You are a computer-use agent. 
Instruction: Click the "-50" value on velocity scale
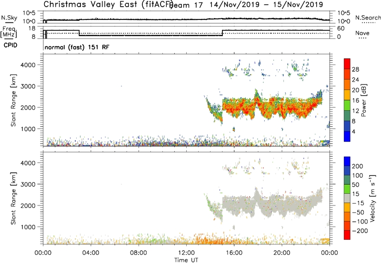358,212
